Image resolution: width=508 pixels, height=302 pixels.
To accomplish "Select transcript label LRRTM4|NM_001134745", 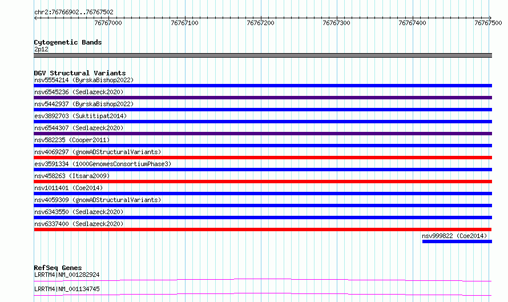I will coord(67,289).
